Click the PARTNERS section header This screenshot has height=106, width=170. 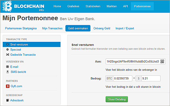[12, 81]
